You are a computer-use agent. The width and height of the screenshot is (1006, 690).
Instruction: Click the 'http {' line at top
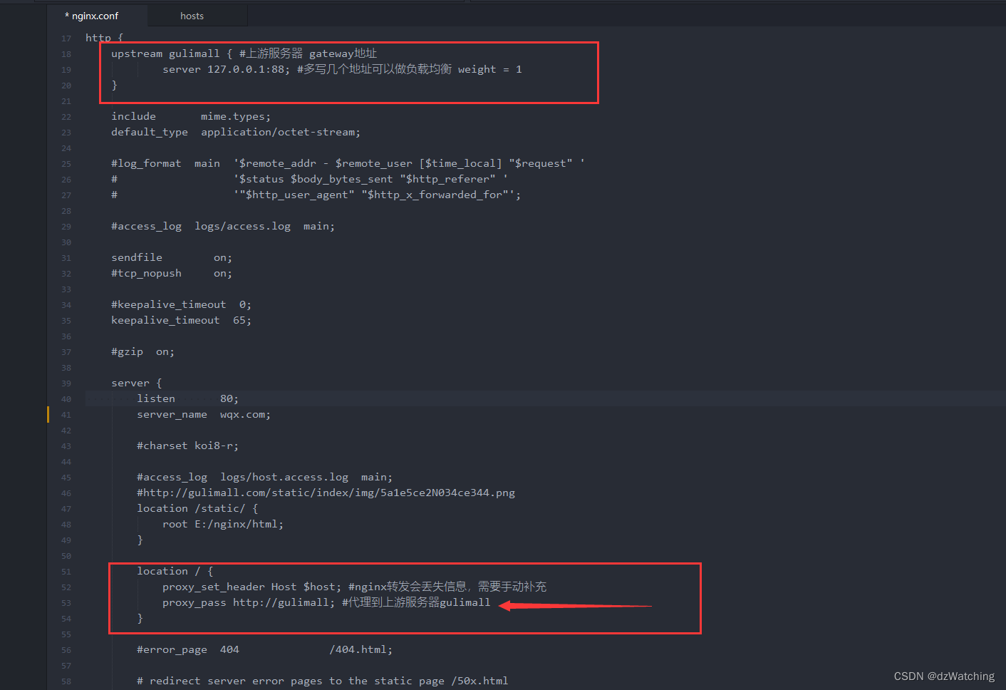click(104, 38)
